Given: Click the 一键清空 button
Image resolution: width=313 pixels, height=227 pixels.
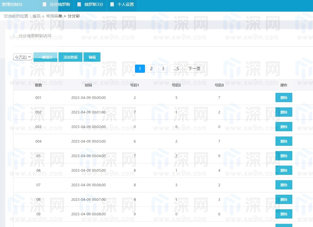Looking at the screenshot, I should click(x=45, y=57).
